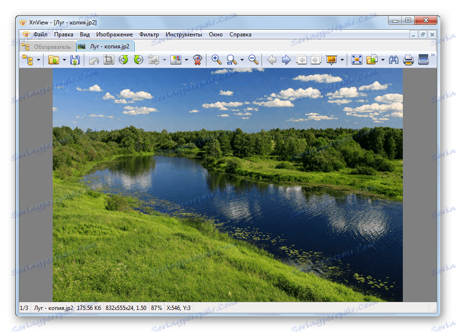456x332 pixels.
Task: Close the inner document window
Action: [x=432, y=34]
